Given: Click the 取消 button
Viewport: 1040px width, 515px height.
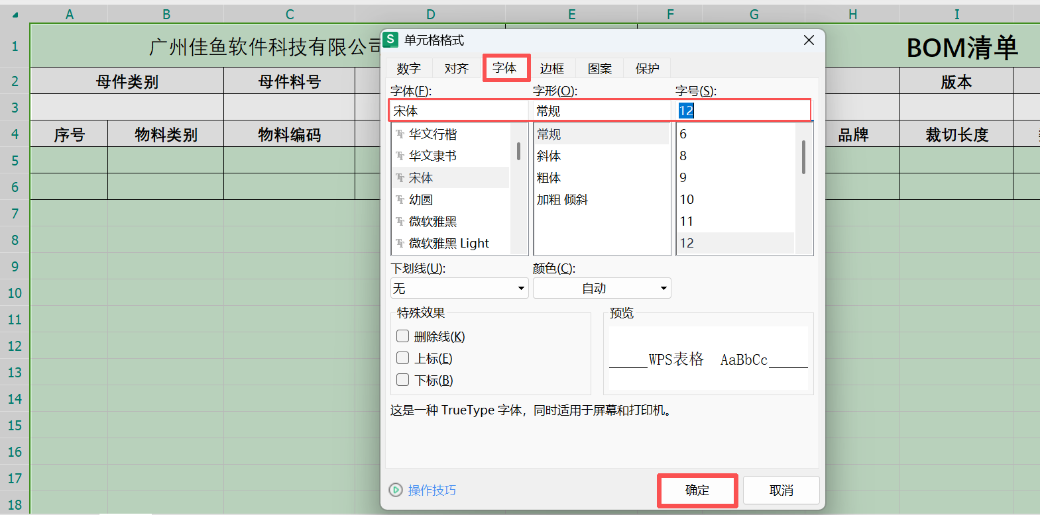Looking at the screenshot, I should click(x=781, y=491).
